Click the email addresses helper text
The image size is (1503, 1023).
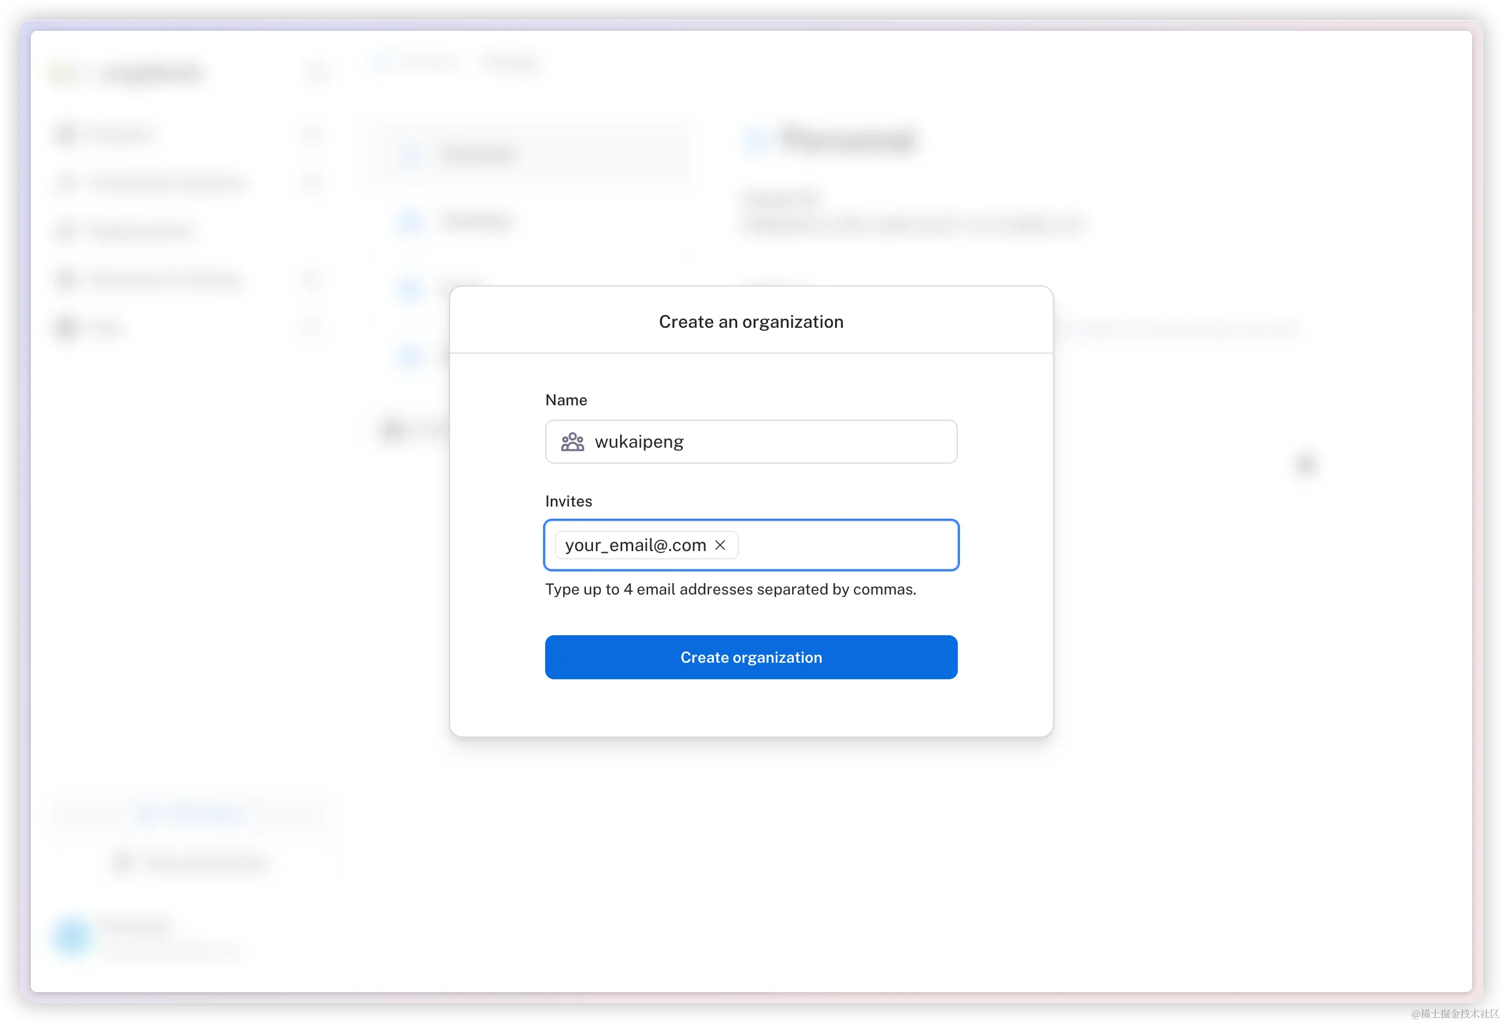tap(730, 589)
